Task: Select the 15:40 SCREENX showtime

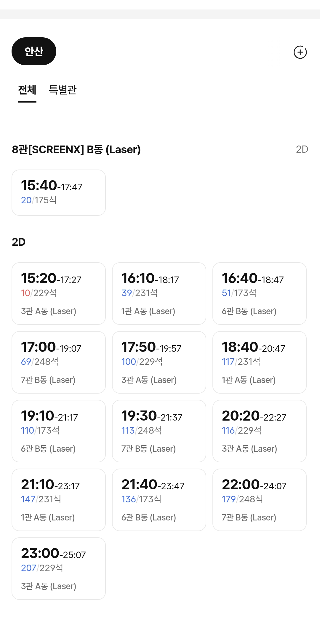Action: tap(59, 193)
